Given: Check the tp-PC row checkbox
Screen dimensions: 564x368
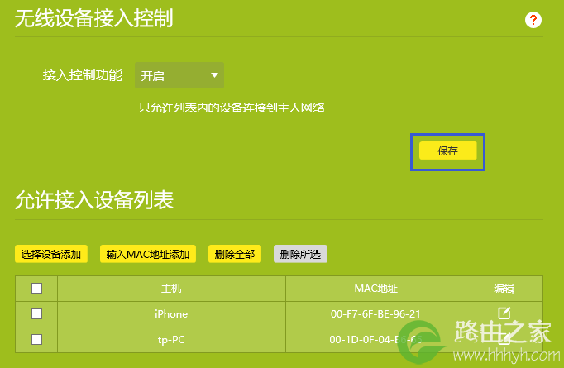Looking at the screenshot, I should [36, 339].
